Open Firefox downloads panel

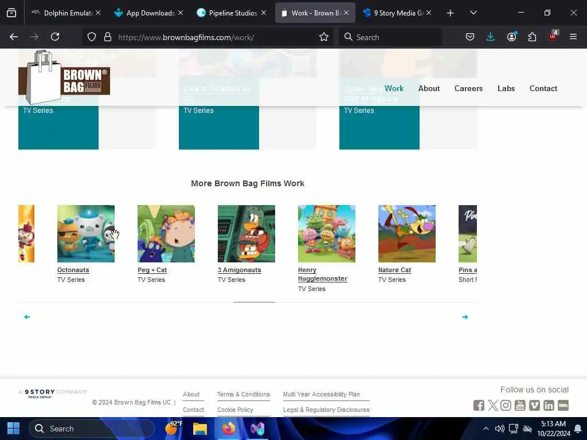pos(491,37)
